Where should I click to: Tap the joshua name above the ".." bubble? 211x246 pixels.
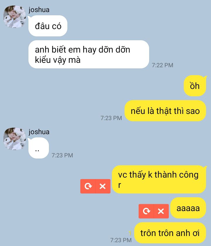pyautogui.click(x=39, y=132)
